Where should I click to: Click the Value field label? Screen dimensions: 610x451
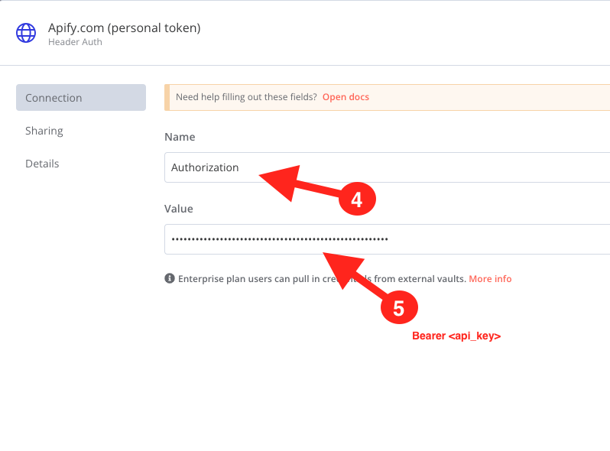coord(179,209)
